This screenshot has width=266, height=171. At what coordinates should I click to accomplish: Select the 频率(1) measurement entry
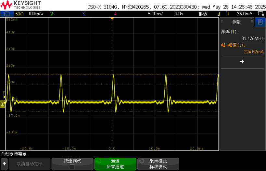(x=230, y=32)
